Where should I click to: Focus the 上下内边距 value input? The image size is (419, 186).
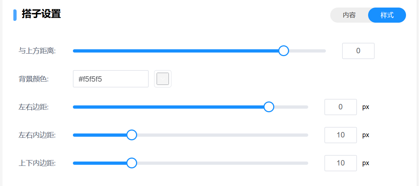coord(340,163)
